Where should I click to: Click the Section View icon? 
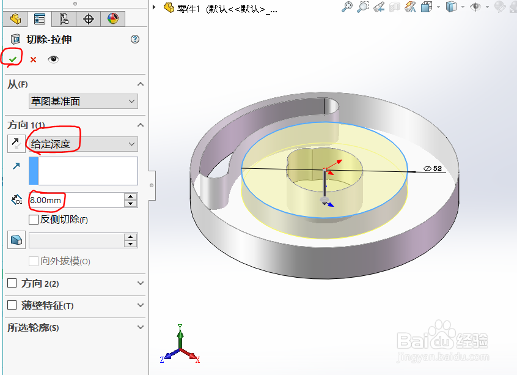pyautogui.click(x=395, y=7)
